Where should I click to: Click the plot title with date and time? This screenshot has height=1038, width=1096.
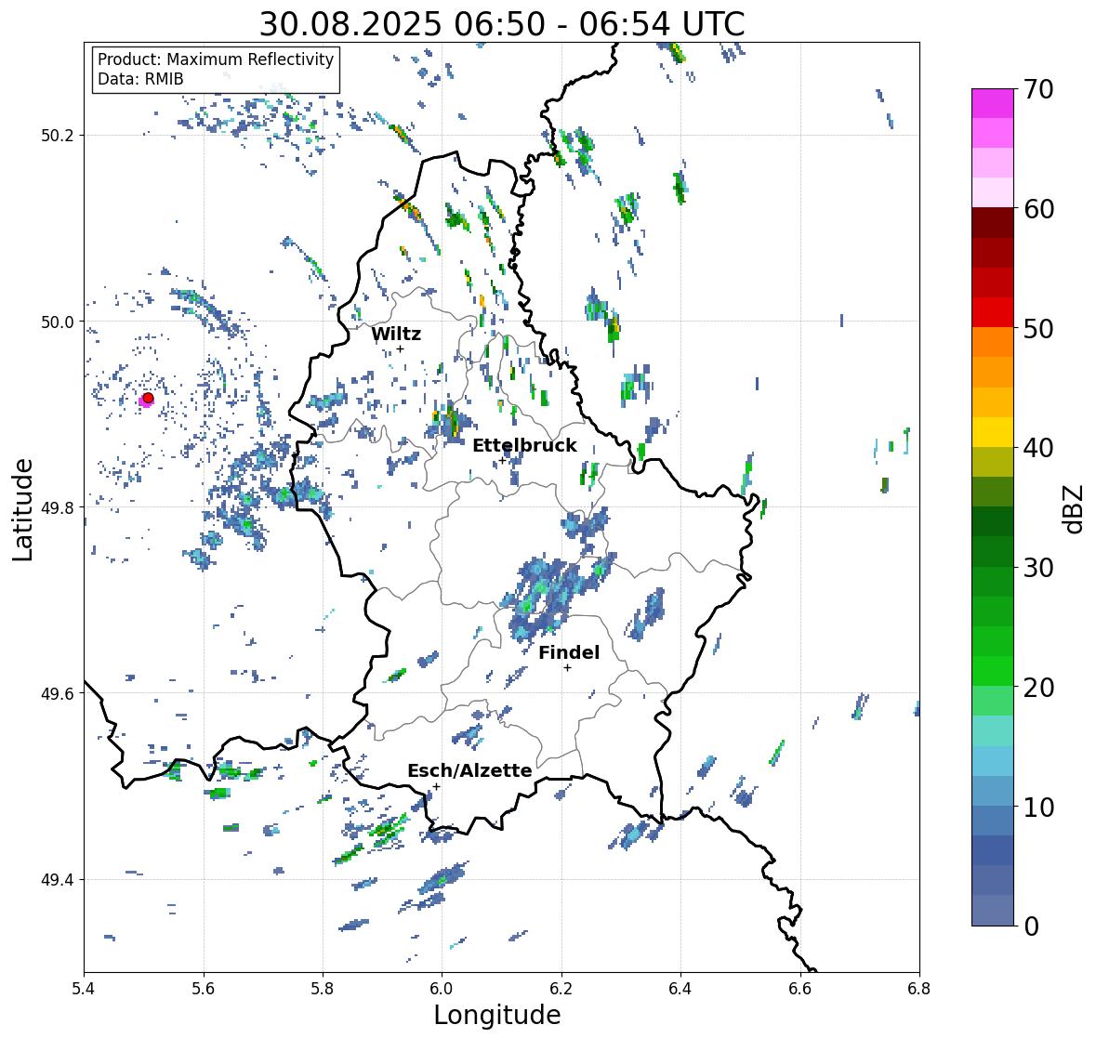pyautogui.click(x=502, y=24)
